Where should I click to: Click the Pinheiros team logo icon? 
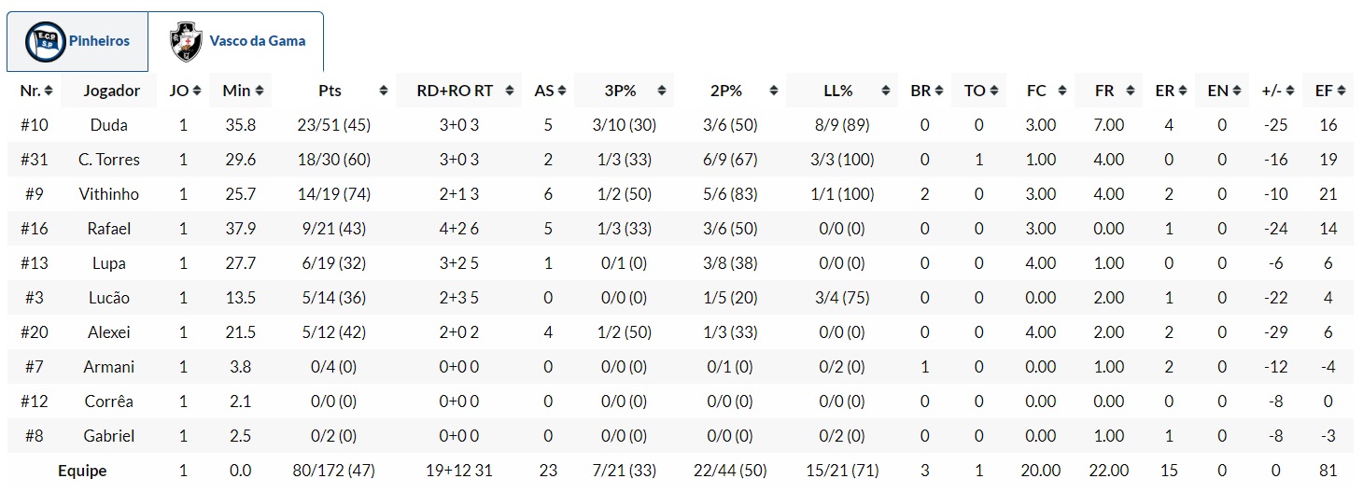tap(46, 41)
